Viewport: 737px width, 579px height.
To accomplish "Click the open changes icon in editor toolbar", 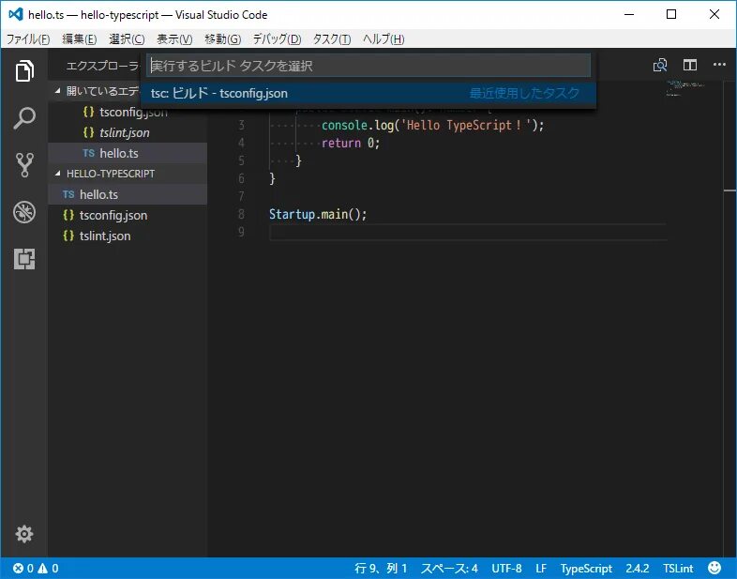I will [x=660, y=65].
